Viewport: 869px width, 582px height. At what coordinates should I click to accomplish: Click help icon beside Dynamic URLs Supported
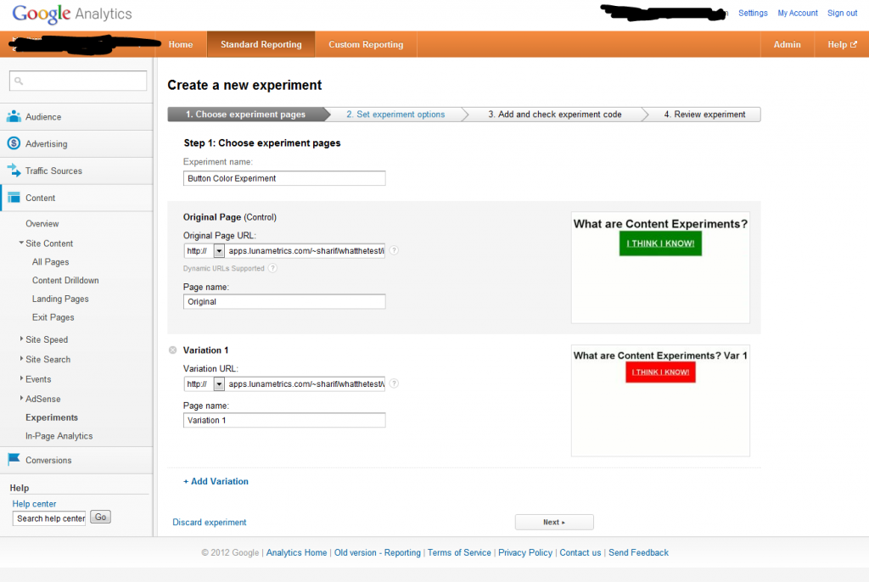272,268
